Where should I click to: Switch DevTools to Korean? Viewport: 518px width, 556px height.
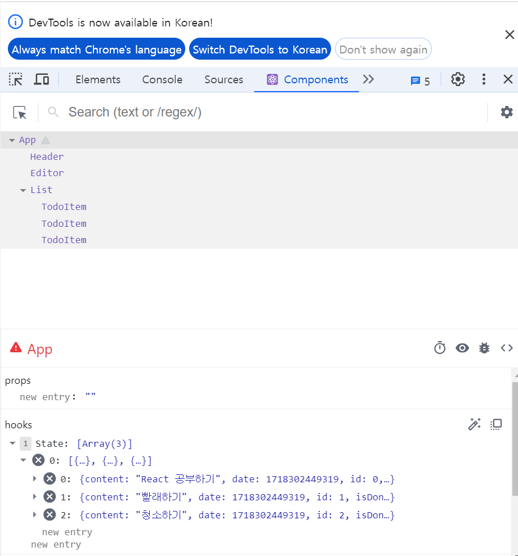pos(260,49)
